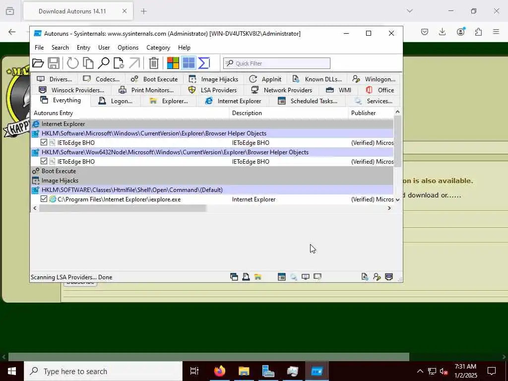Click the Delete trash can icon
Viewport: 508px width, 381px height.
click(x=154, y=63)
